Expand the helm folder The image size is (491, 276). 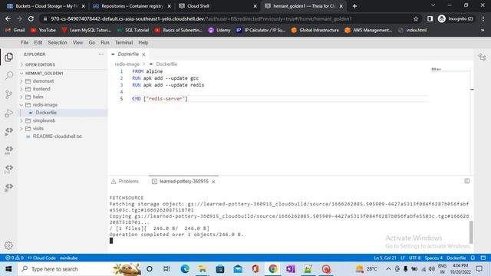(x=38, y=97)
